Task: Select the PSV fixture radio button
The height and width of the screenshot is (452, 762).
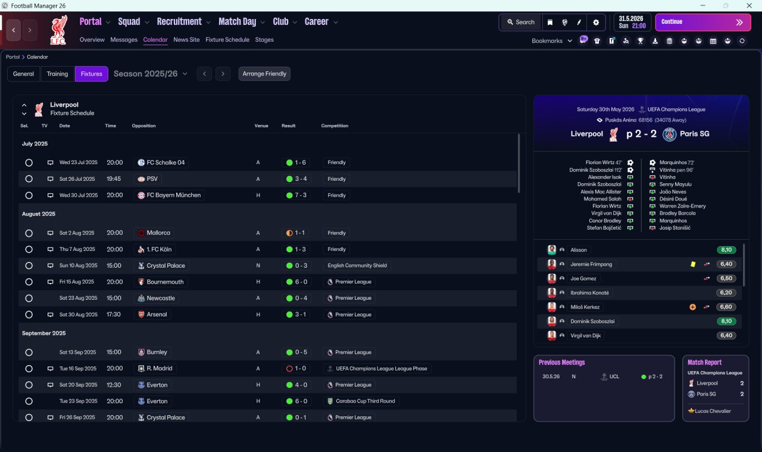Action: pos(29,179)
